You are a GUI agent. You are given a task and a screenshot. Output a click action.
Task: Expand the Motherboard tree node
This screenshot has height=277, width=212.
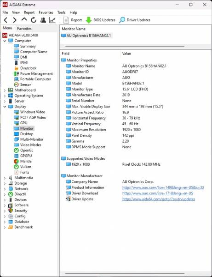click(5, 90)
